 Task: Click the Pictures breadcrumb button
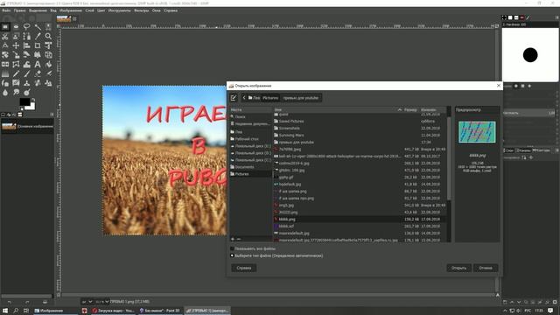coord(270,98)
